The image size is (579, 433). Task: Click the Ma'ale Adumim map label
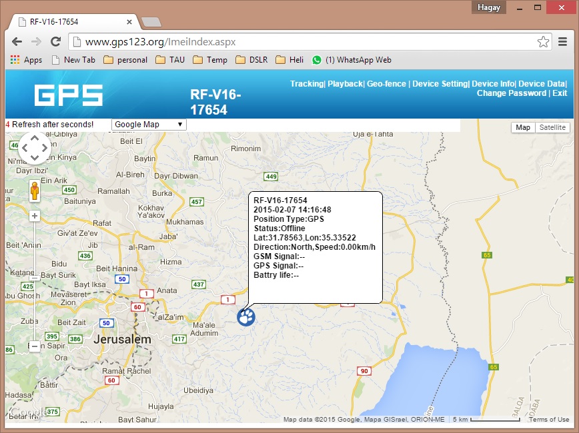204,329
